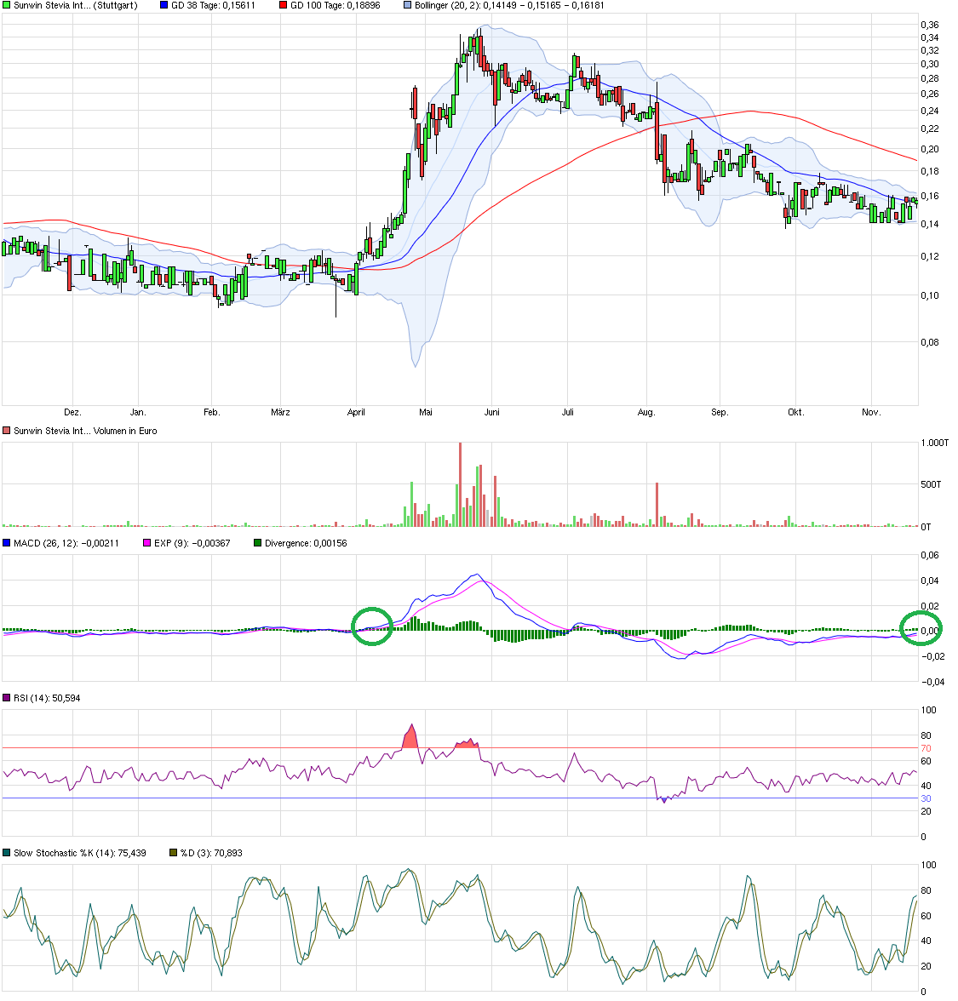Viewport: 958px width, 1001px height.
Task: Click the 'März' month label on the time axis
Action: [280, 412]
